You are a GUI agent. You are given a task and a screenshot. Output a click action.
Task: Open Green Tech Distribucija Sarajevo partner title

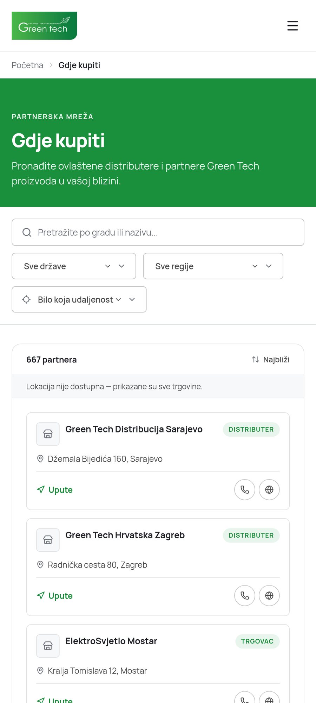pyautogui.click(x=134, y=429)
